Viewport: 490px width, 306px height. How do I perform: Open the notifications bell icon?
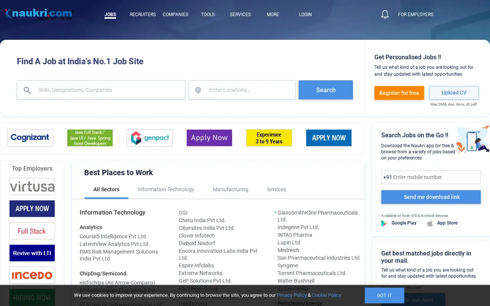(x=385, y=15)
